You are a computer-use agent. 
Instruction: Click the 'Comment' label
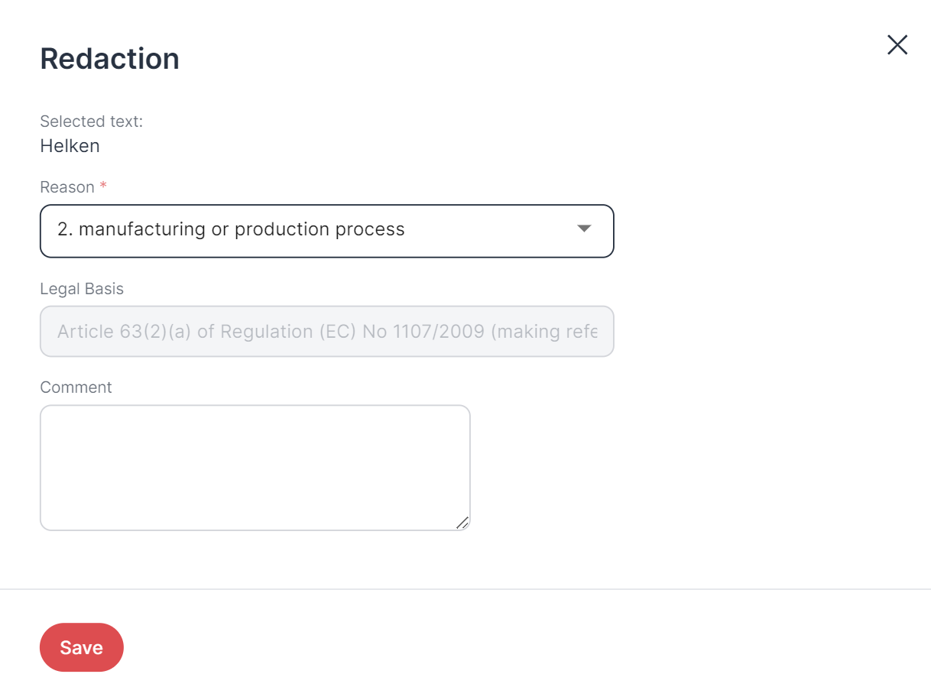[x=76, y=387]
